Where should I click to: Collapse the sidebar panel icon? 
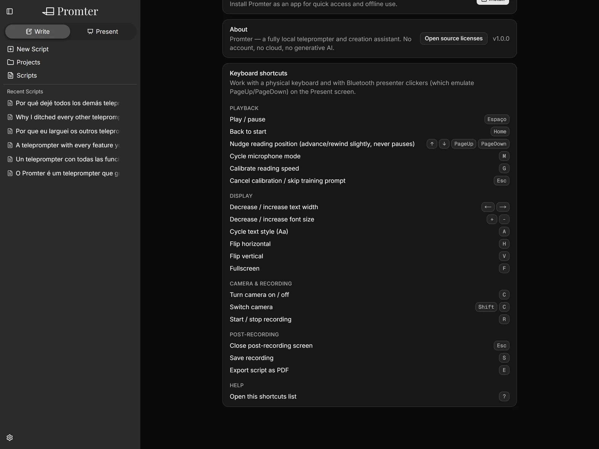tap(10, 11)
